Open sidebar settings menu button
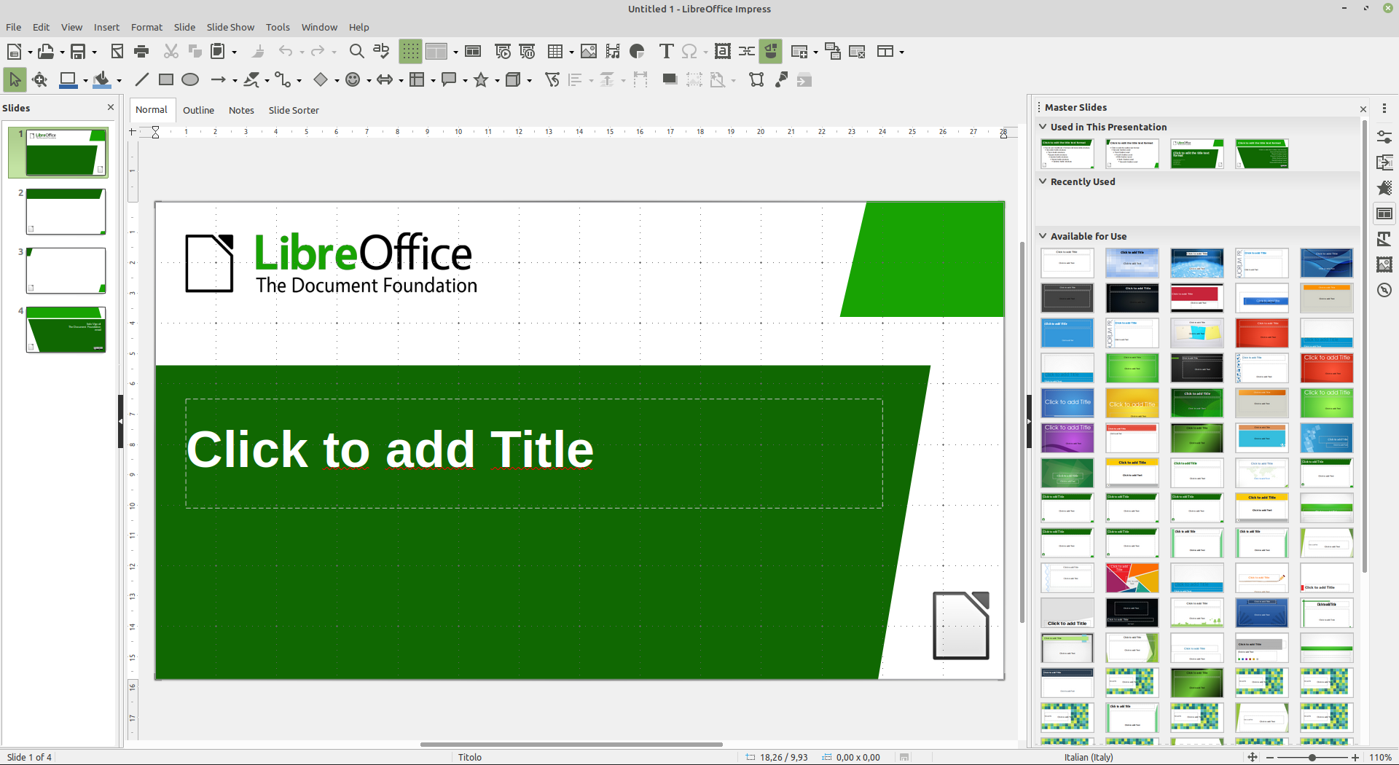This screenshot has height=765, width=1399. tap(1384, 108)
